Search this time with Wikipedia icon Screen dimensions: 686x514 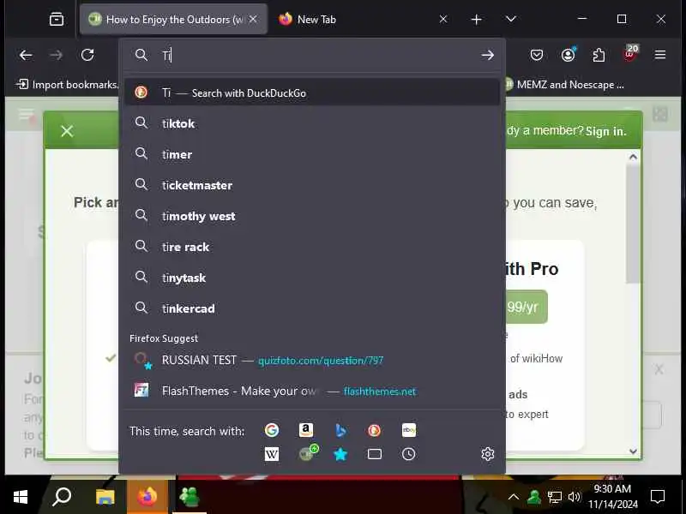pyautogui.click(x=272, y=454)
